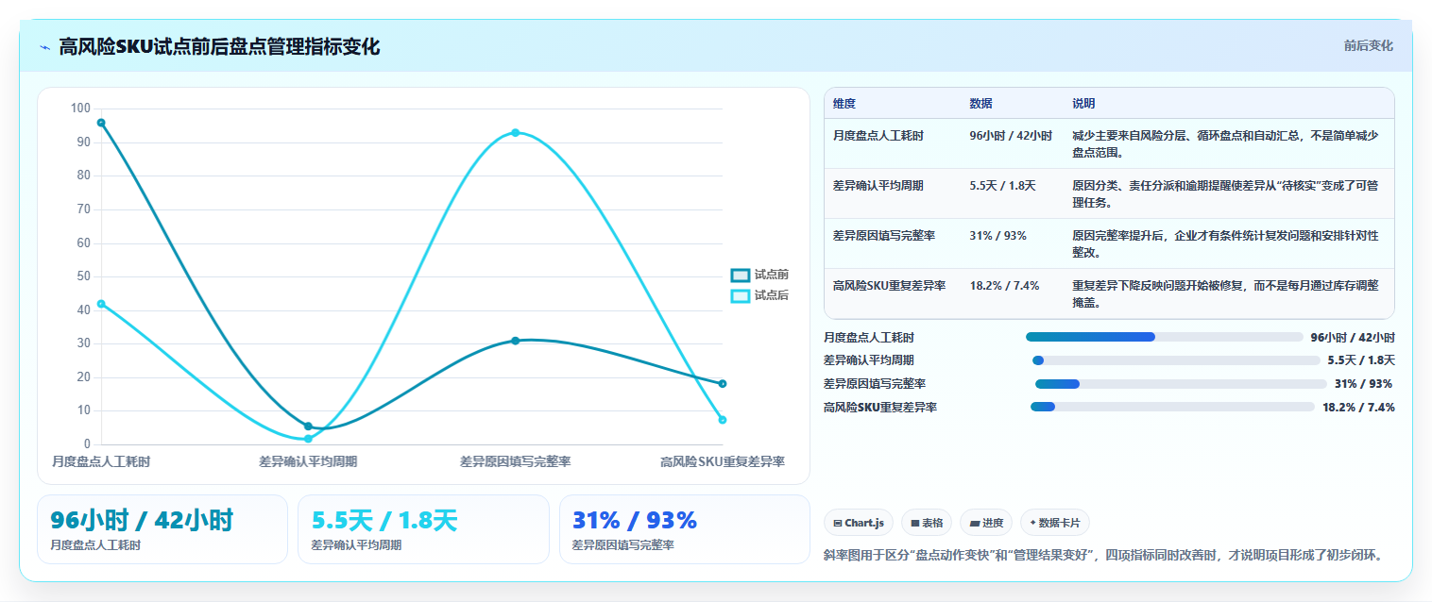Click the 试点后 data point at 42
Screen dimensions: 1432x602
101,304
